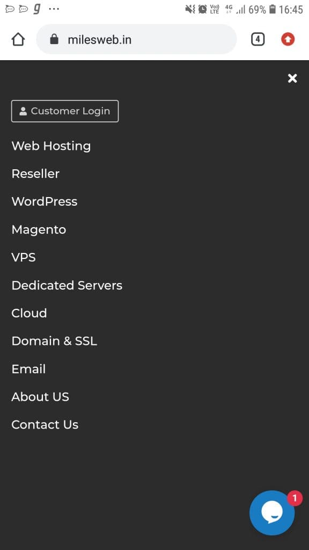Go to WordPress hosting
This screenshot has width=309, height=550.
point(44,201)
